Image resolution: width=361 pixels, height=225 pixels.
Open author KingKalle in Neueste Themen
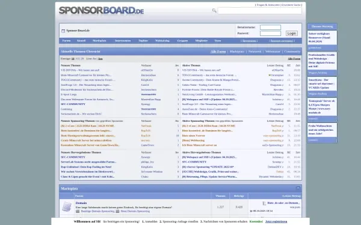[147, 80]
